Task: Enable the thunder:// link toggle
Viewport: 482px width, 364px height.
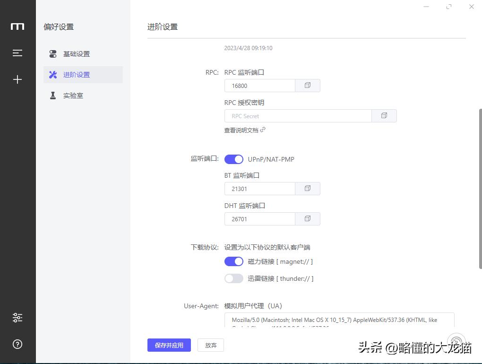Action: (x=233, y=278)
